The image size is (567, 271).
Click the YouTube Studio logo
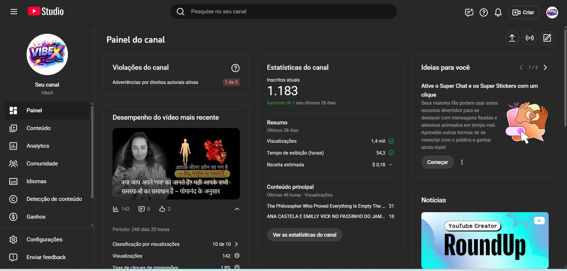46,11
